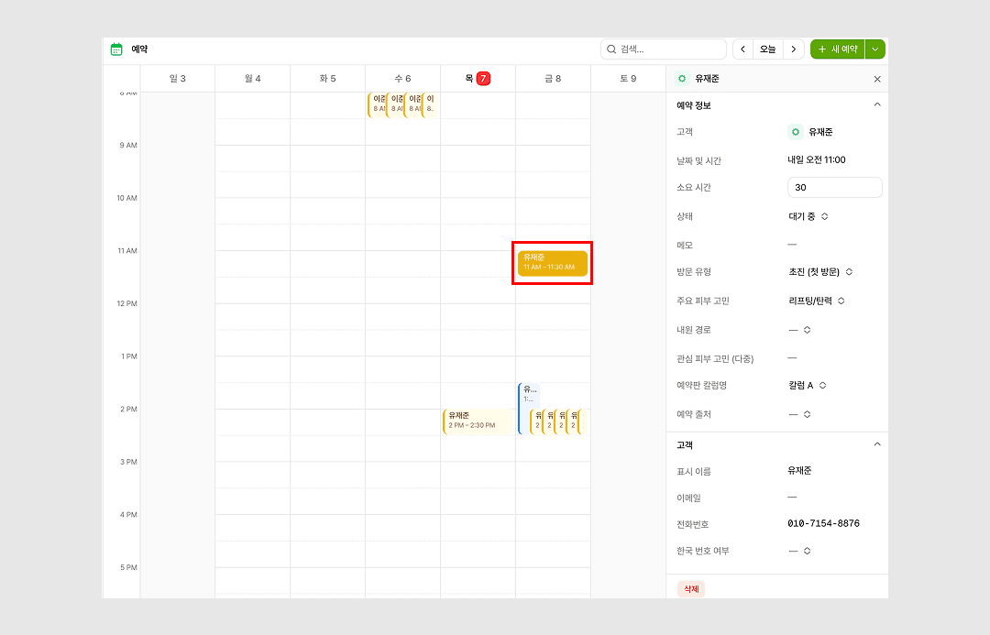Select the 토 9 day header
990x635 pixels.
pos(628,78)
